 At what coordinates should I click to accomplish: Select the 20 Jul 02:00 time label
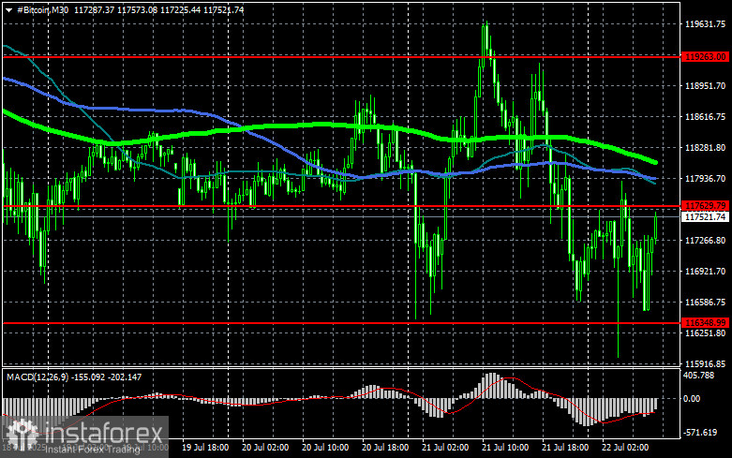coord(265,448)
